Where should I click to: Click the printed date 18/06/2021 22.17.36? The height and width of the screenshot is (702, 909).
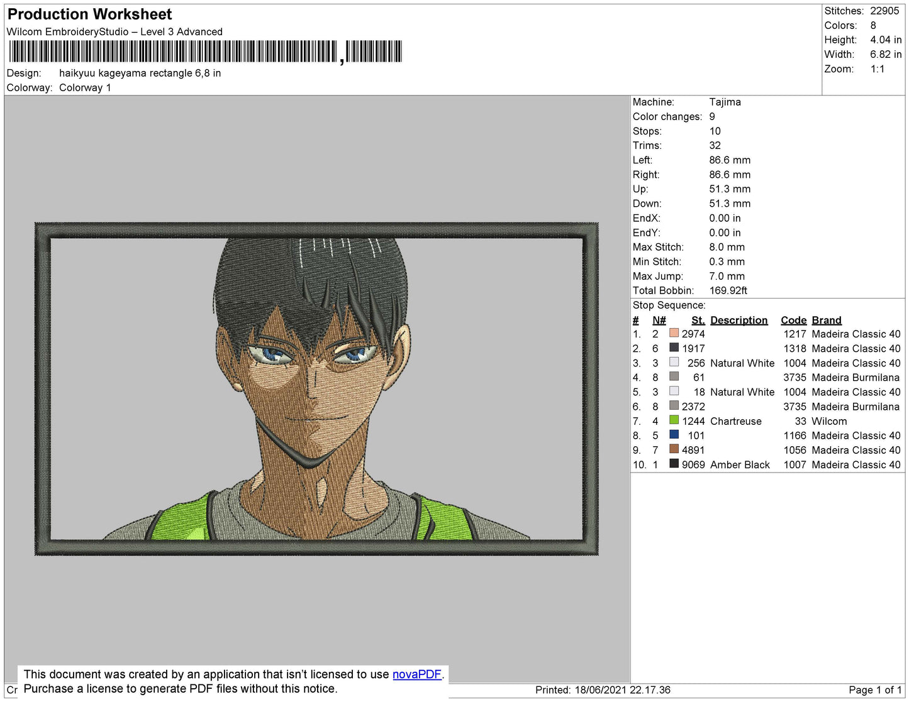(622, 690)
